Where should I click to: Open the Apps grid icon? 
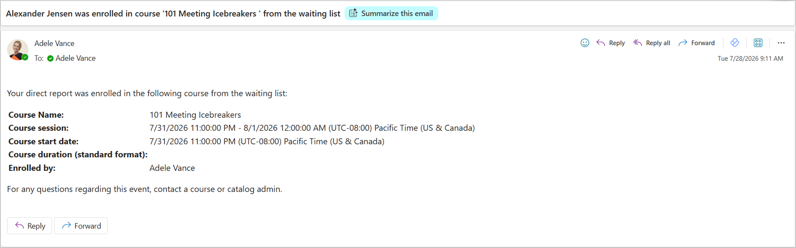[x=758, y=43]
